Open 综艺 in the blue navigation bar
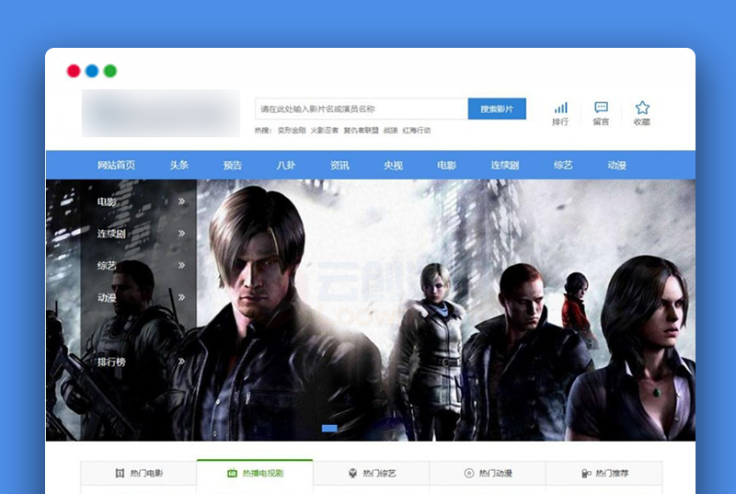 563,166
